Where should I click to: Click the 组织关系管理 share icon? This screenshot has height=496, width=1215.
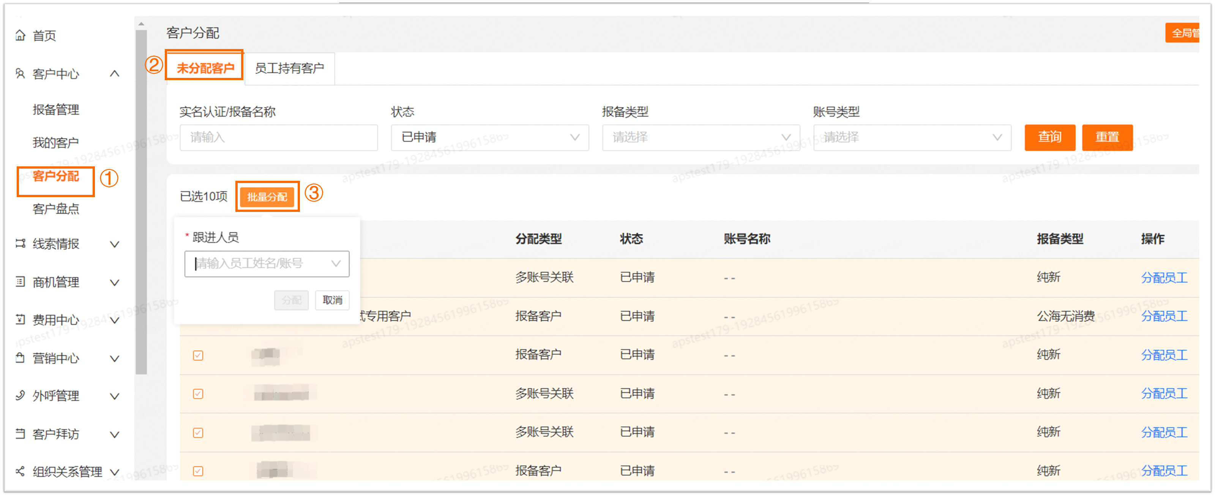[x=20, y=471]
